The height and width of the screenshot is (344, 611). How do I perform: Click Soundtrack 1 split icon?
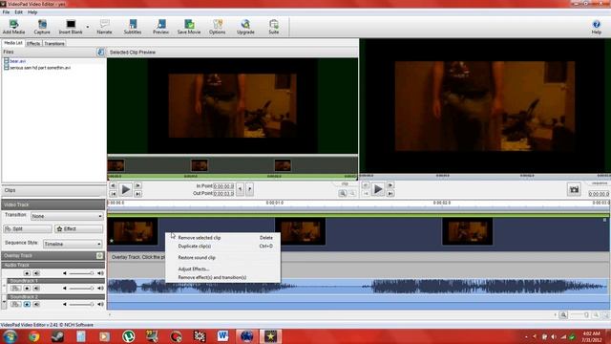click(x=15, y=289)
